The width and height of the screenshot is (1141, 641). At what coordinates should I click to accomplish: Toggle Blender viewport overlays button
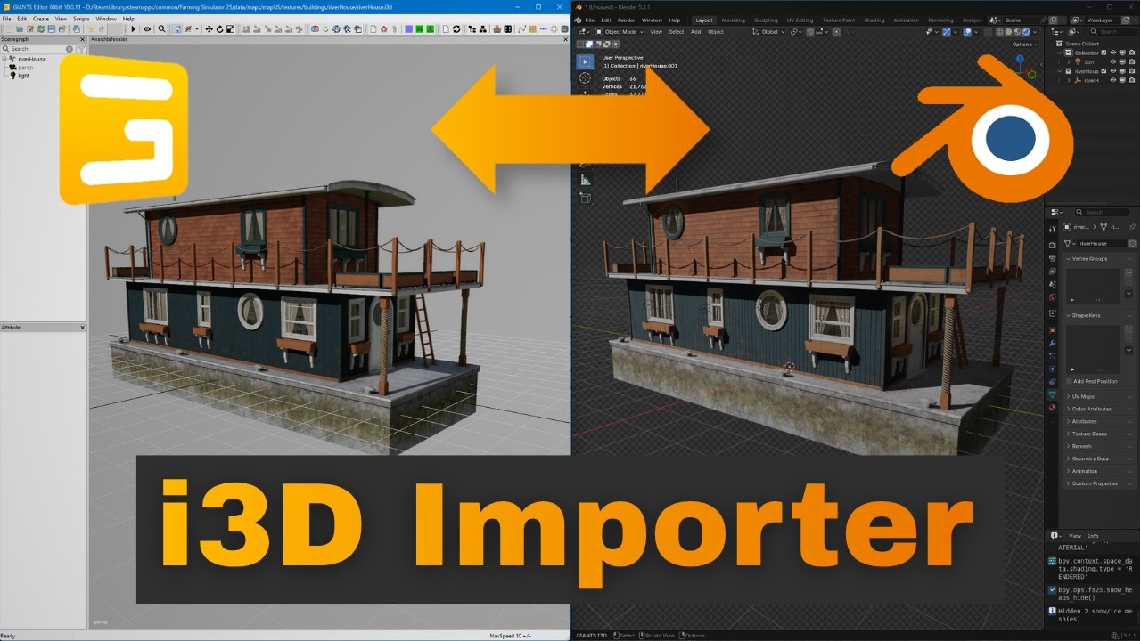[967, 32]
